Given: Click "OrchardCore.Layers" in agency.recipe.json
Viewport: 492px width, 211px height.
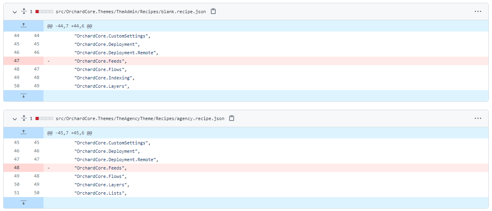Looking at the screenshot, I should [102, 185].
